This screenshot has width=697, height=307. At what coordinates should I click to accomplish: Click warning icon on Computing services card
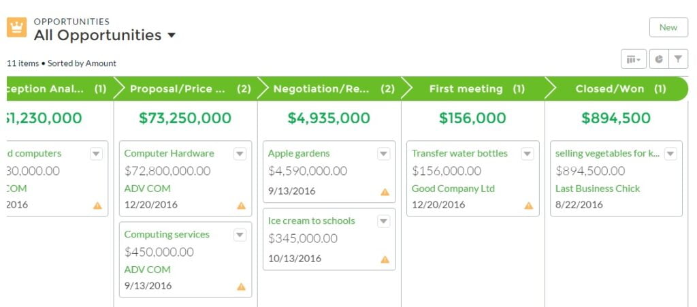(x=242, y=287)
